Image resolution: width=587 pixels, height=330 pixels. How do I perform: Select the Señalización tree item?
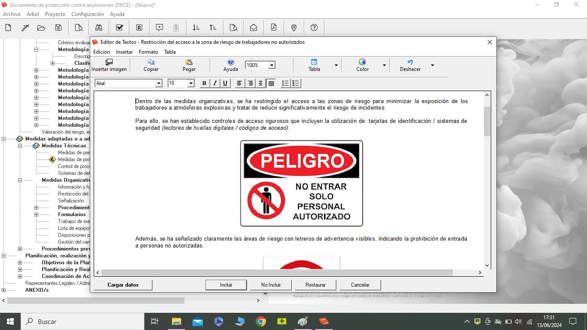71,201
